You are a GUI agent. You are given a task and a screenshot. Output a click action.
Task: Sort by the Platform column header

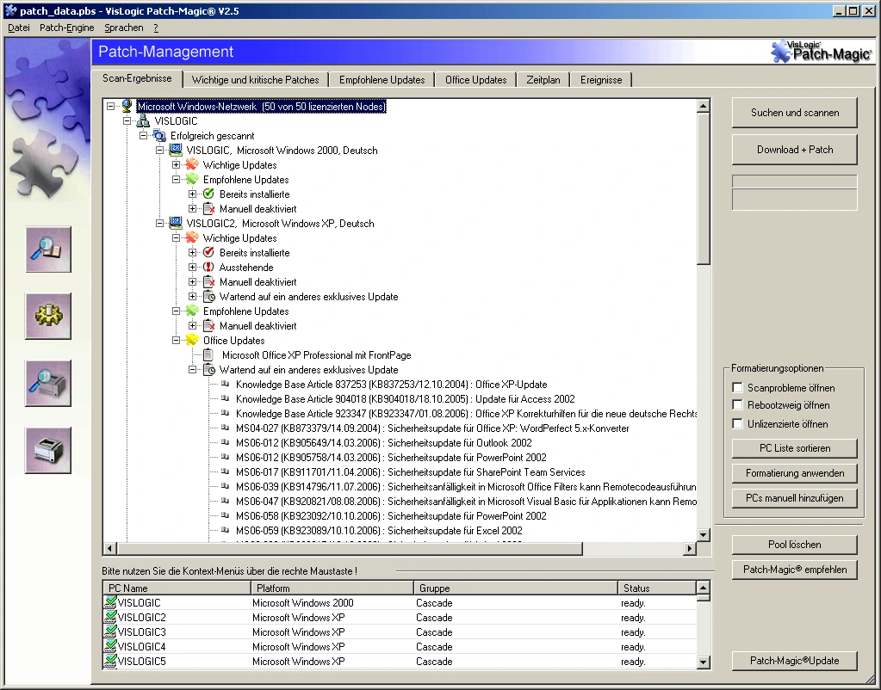tap(332, 588)
